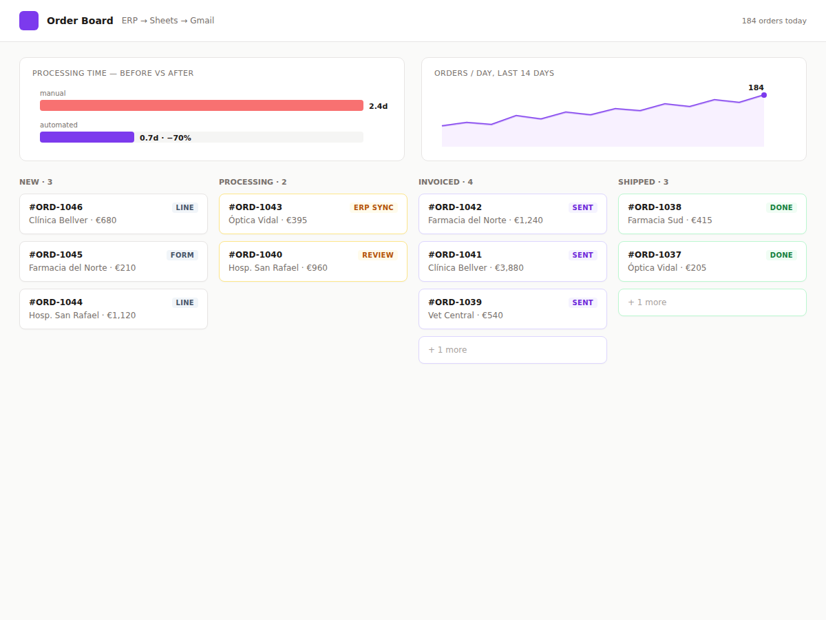826x620 pixels.
Task: Click the LINE tag on #ORD-1046
Action: point(185,207)
